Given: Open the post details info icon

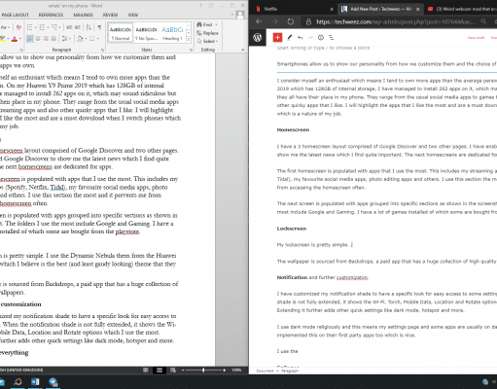Looking at the screenshot, I should pos(321,38).
